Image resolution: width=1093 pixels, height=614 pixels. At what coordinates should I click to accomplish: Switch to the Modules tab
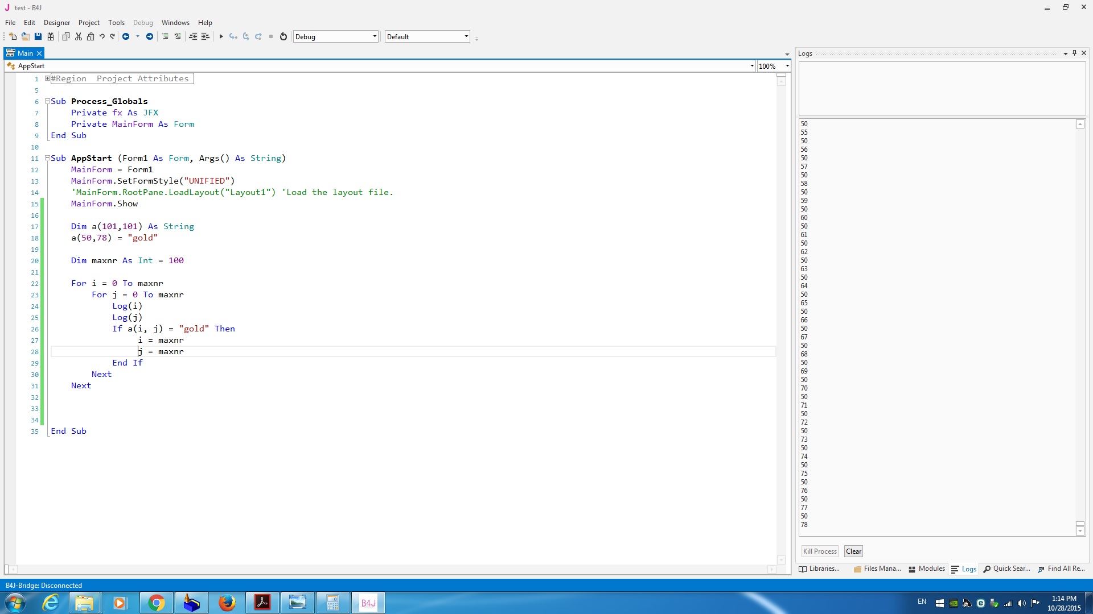click(x=927, y=569)
